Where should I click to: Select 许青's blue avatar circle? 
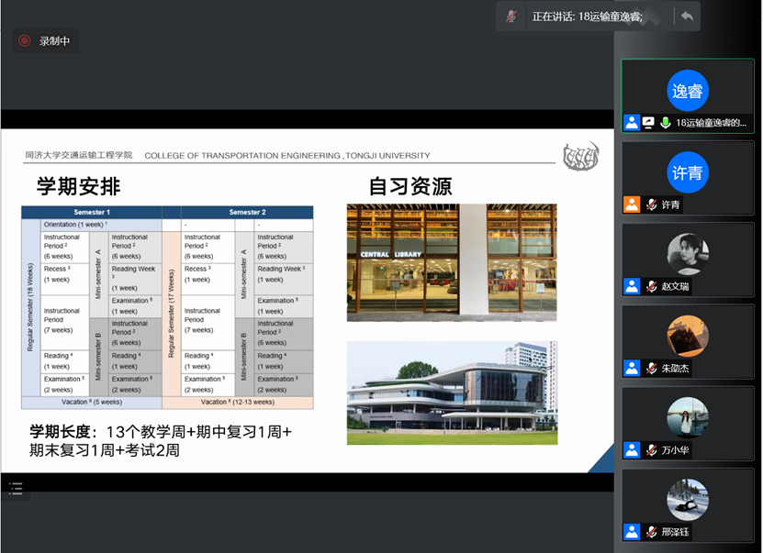point(688,172)
